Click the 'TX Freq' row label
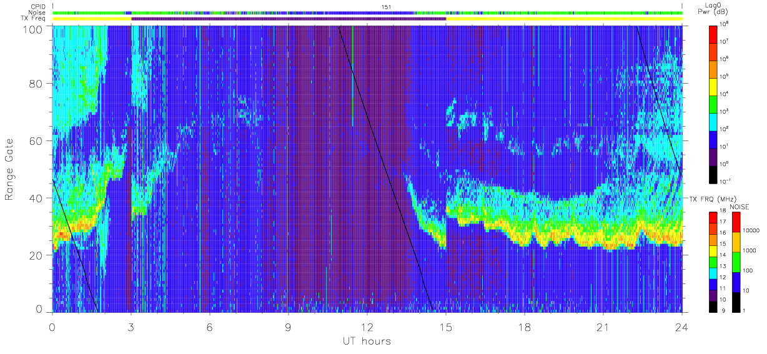 [x=32, y=19]
